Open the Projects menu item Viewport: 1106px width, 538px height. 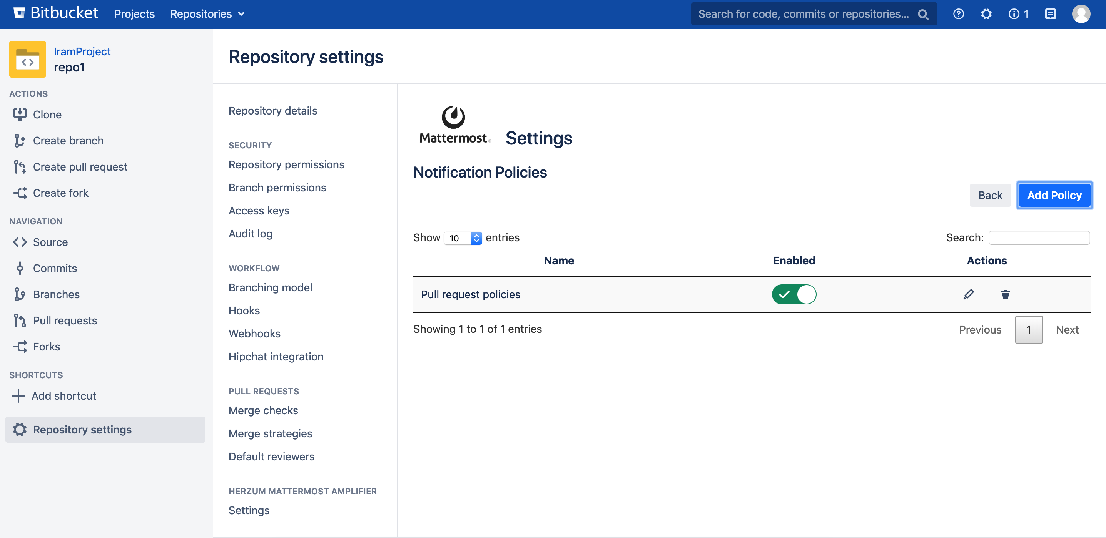point(134,14)
